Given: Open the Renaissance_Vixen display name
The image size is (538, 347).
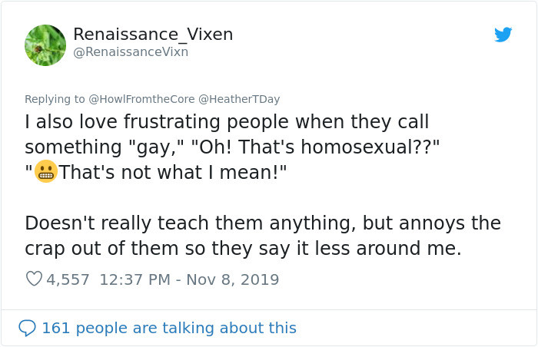Looking at the screenshot, I should (153, 35).
